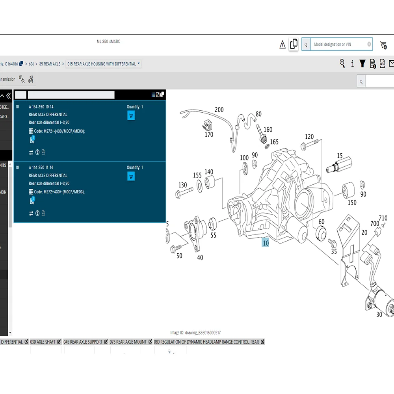Open the information 'i' icon
Image resolution: width=394 pixels, height=394 pixels.
(352, 63)
